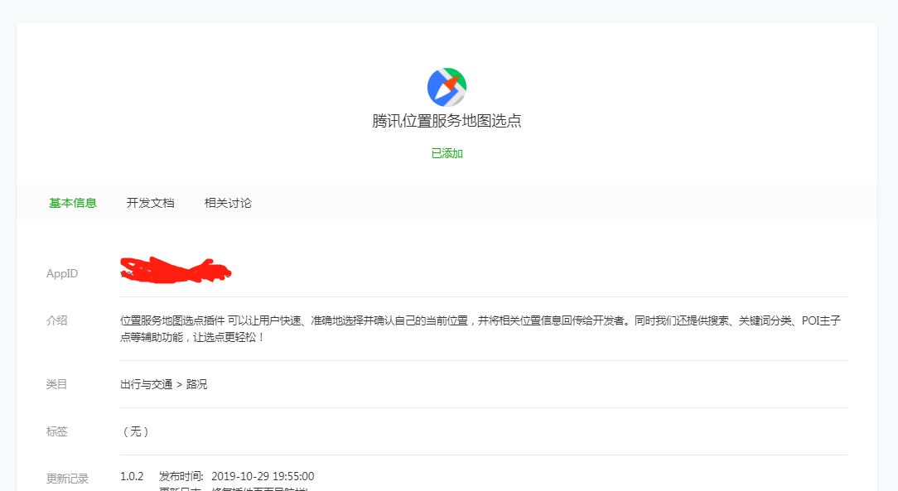Click the 发布时间 label
898x491 pixels.
pyautogui.click(x=181, y=476)
